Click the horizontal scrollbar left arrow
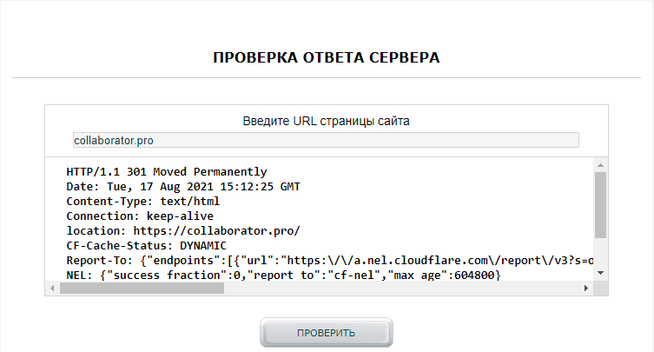 [x=52, y=289]
